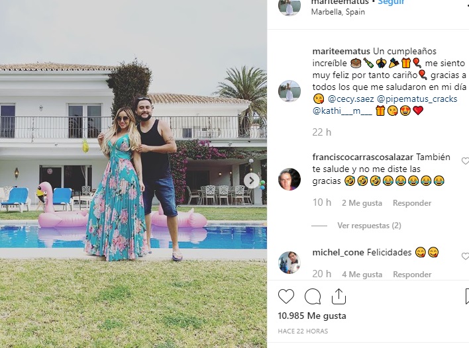Open franciscocarrascosalazar username link
This screenshot has height=348, width=469.
point(363,157)
